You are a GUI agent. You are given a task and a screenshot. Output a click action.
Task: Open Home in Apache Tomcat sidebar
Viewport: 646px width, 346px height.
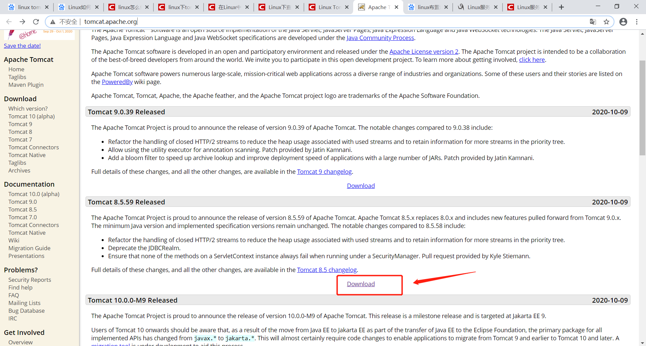(x=16, y=69)
